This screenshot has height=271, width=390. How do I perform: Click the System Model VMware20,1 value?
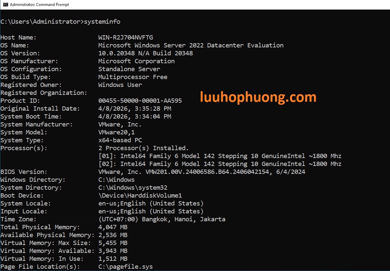[x=116, y=132]
